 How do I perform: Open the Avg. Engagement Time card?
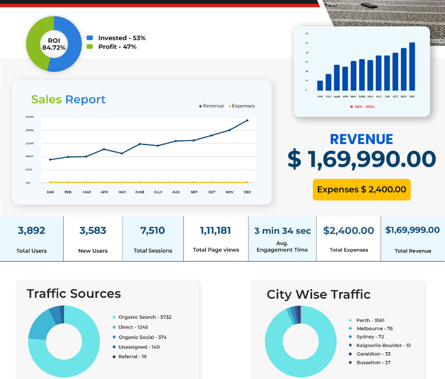point(283,239)
